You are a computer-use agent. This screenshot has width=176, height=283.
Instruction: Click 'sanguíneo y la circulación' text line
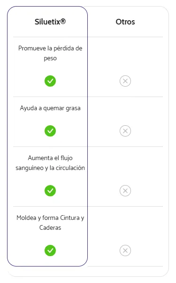(x=50, y=168)
